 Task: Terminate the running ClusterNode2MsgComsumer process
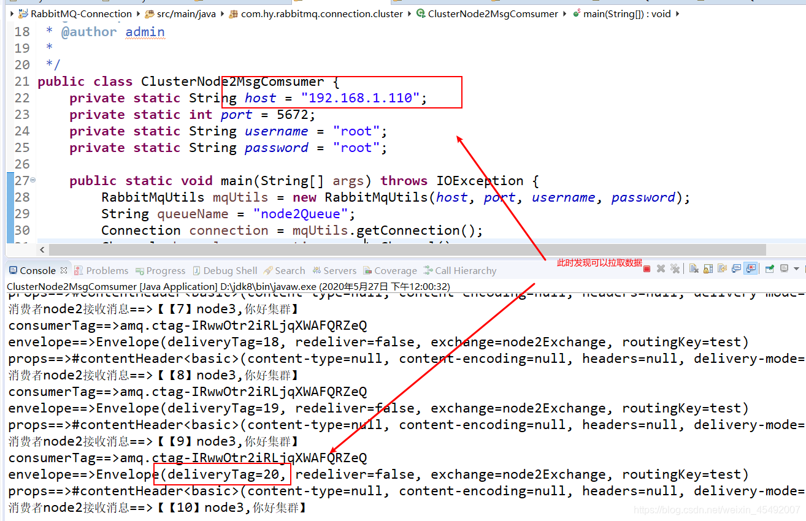(x=647, y=268)
